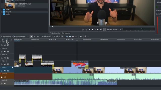This screenshot has width=161, height=90.
Task: Mute the Video 1 track audio
Action: point(5,70)
